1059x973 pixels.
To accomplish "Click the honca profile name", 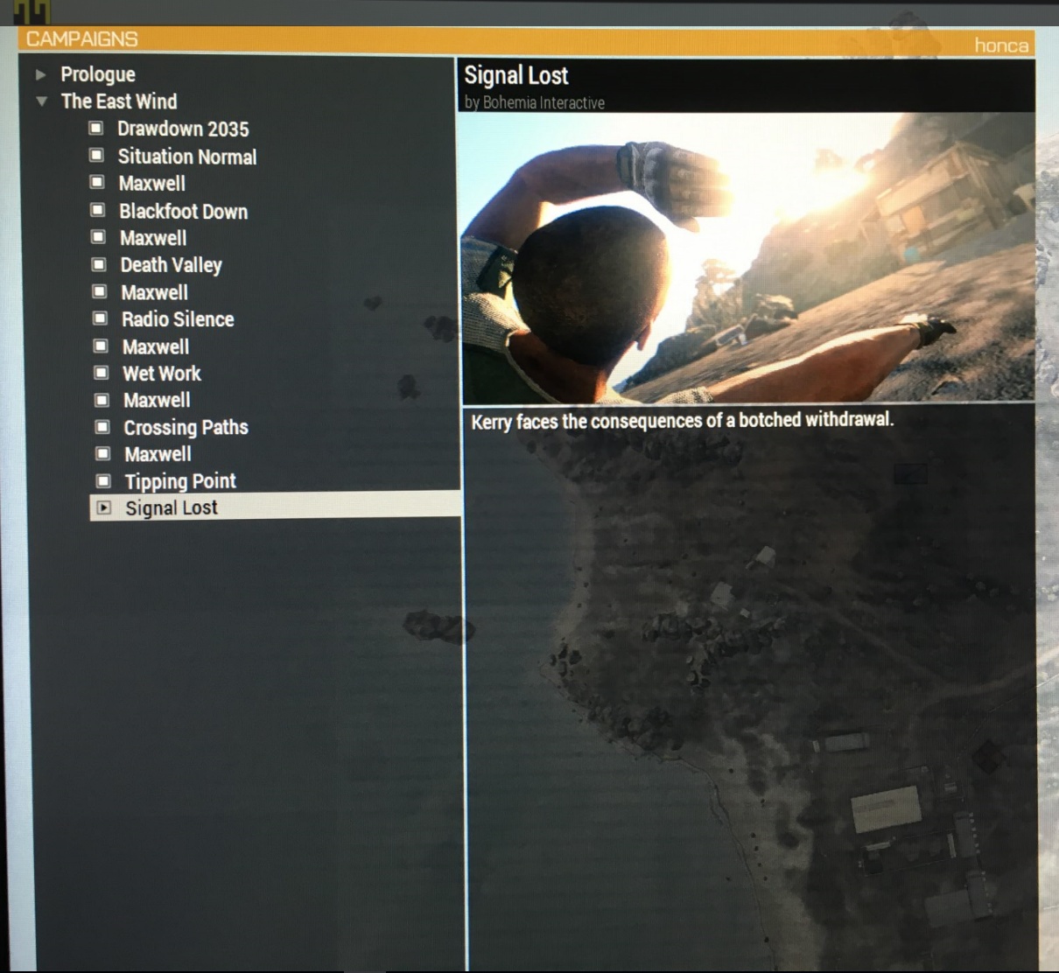I will pyautogui.click(x=1001, y=45).
